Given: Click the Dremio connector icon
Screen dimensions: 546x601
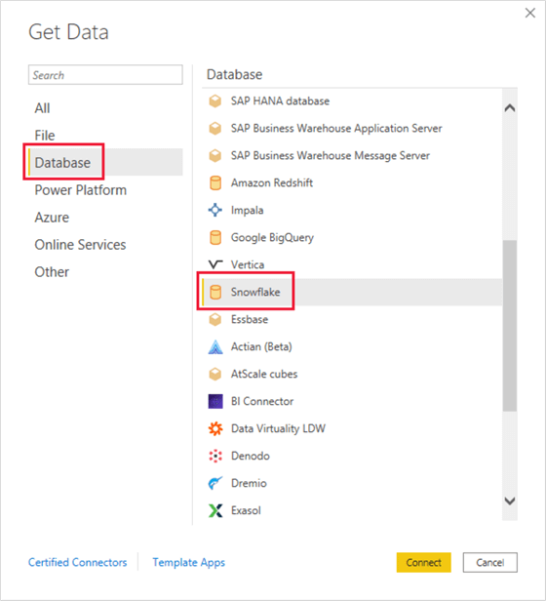Looking at the screenshot, I should click(x=215, y=483).
